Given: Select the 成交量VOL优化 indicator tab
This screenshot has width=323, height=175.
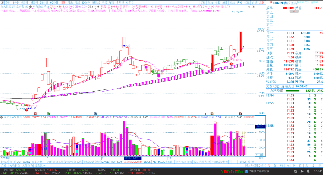Looking at the screenshot, I should 133,162.
